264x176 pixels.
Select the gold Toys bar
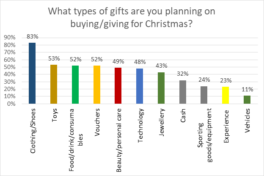[x=54, y=84]
